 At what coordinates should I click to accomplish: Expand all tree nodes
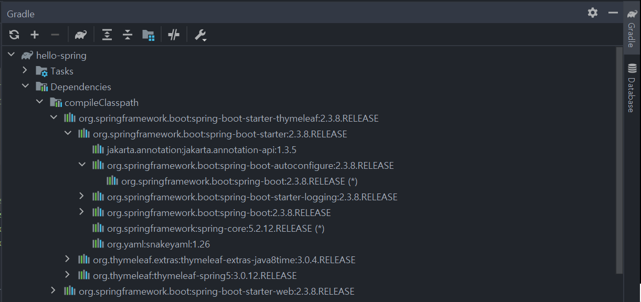click(107, 35)
